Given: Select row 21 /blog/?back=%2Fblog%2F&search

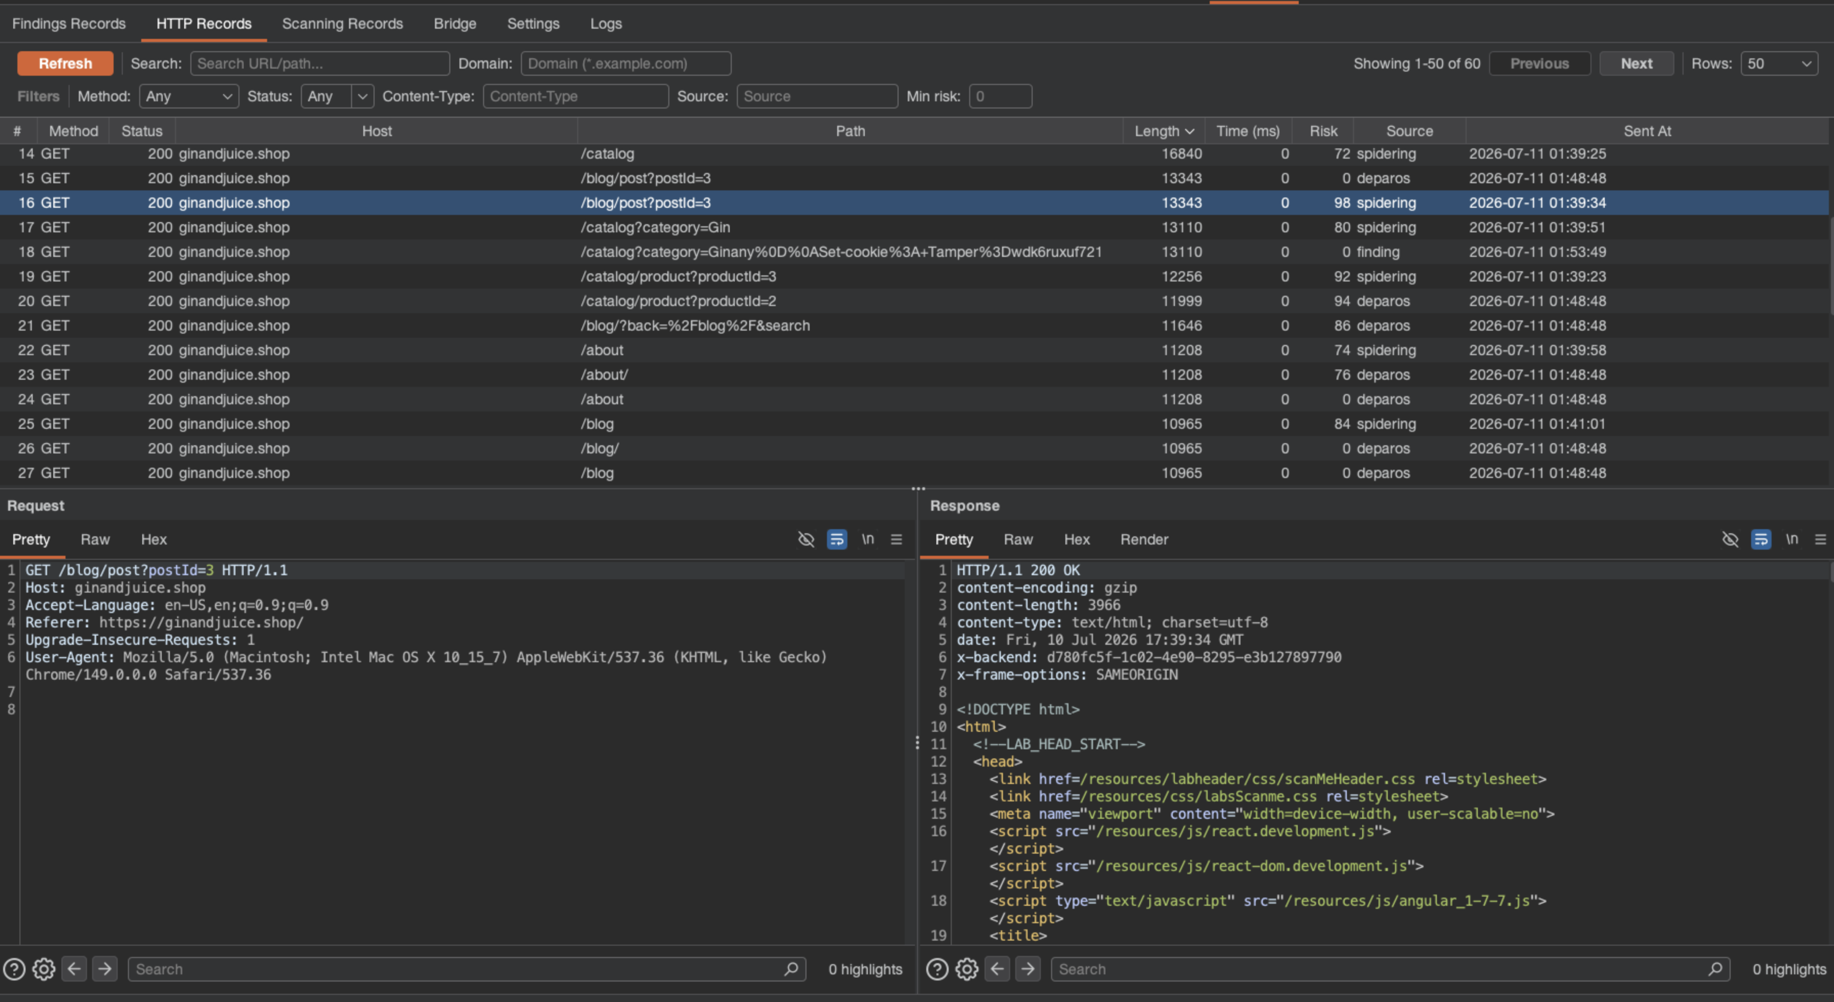Looking at the screenshot, I should (x=914, y=325).
